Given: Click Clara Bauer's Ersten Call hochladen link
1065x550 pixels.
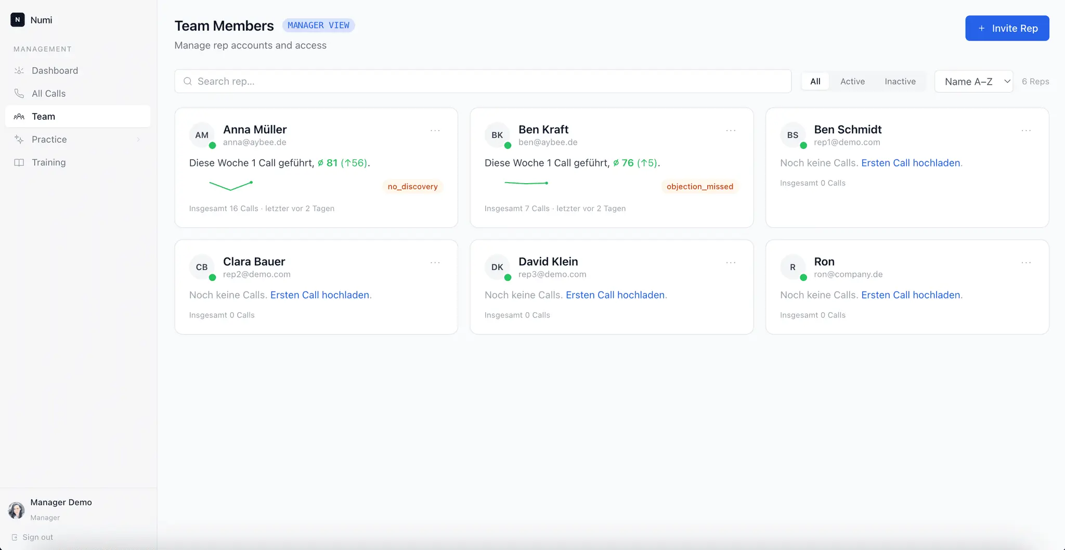Looking at the screenshot, I should (x=320, y=295).
